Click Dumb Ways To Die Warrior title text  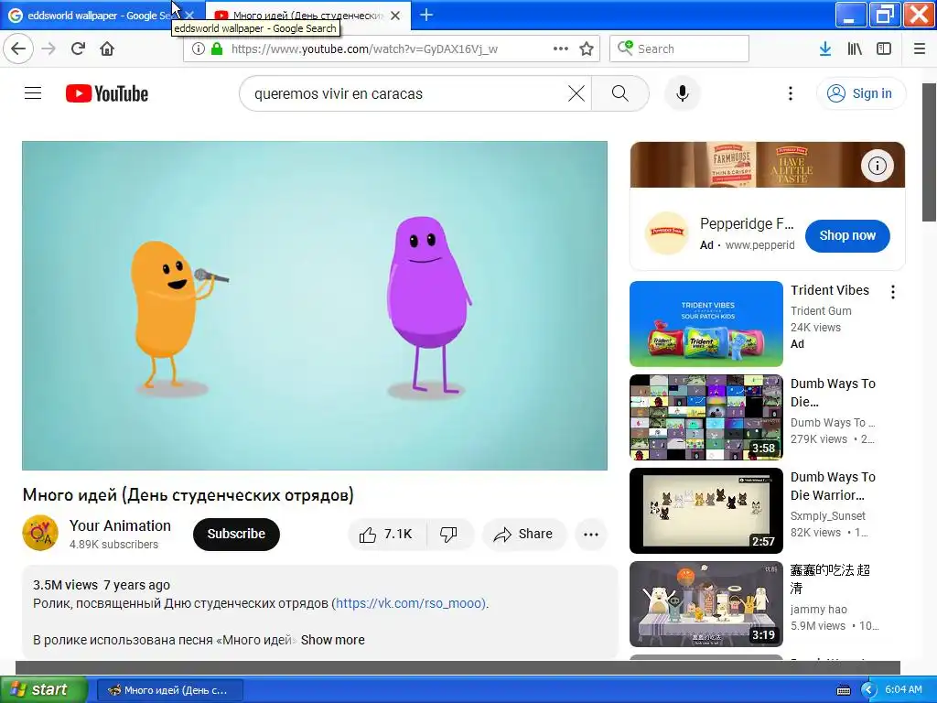coord(833,486)
